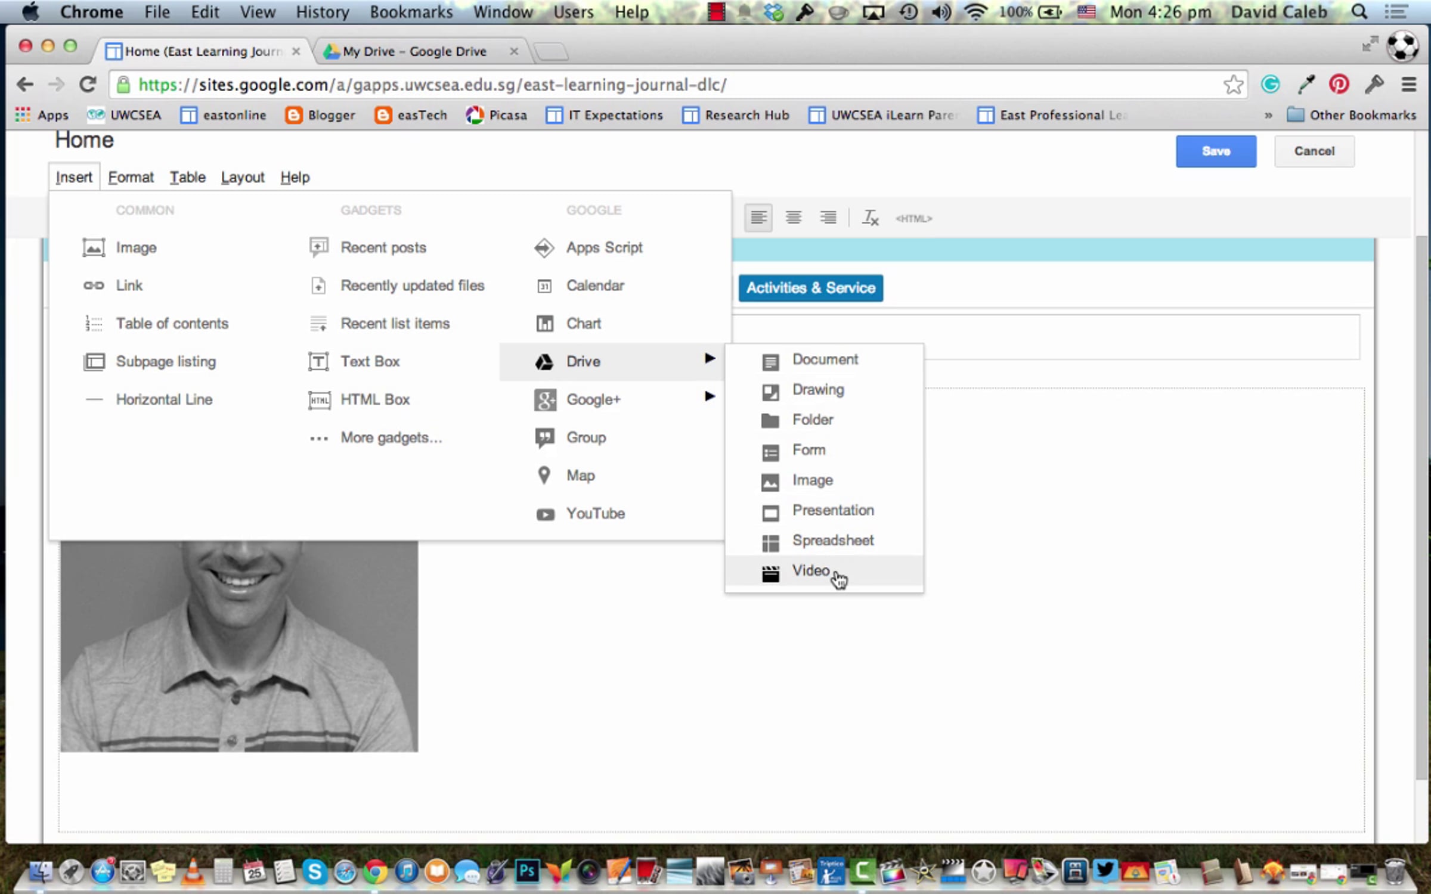Click the center align toolbar icon

point(793,218)
